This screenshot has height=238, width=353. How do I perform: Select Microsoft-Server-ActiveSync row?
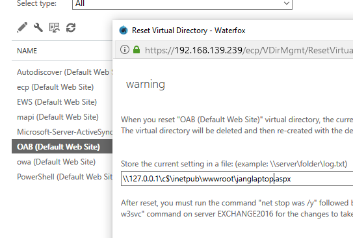click(62, 132)
